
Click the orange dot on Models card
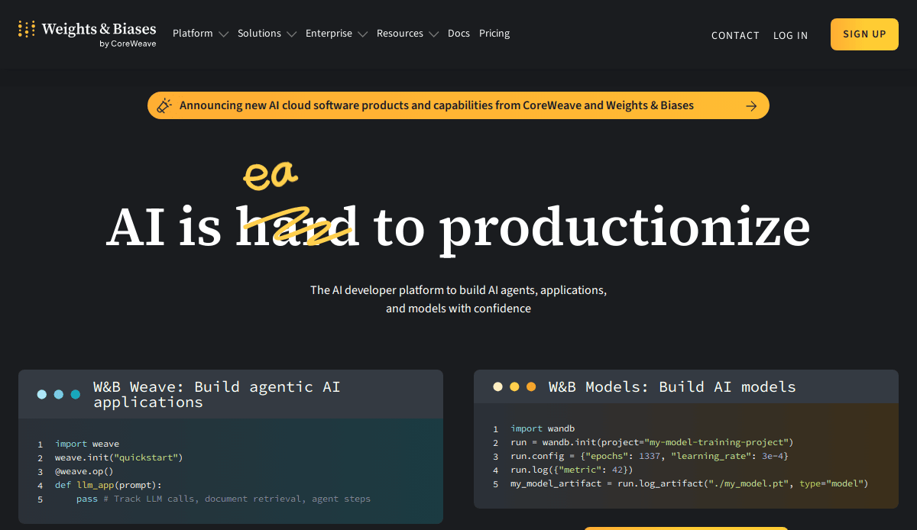(x=531, y=386)
